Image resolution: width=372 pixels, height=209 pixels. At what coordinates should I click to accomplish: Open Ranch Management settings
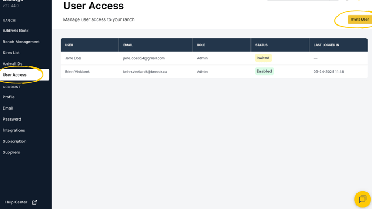click(x=21, y=42)
